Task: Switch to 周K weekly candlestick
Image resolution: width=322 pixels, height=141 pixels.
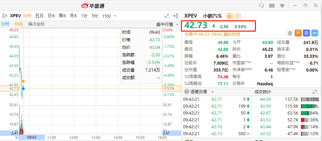Action: point(62,16)
